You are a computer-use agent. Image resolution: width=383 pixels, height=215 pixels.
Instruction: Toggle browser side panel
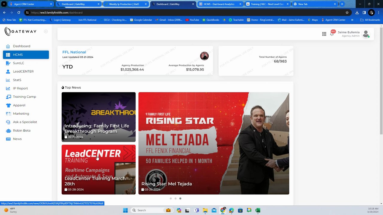[x=364, y=13]
